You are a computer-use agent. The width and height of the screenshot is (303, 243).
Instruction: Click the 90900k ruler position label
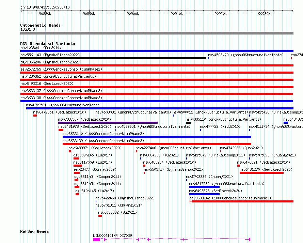(133, 14)
